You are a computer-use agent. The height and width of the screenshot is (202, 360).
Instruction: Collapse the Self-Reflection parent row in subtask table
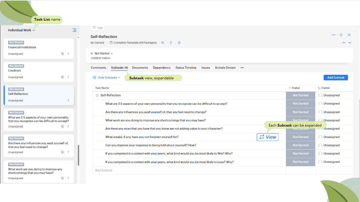[97, 95]
